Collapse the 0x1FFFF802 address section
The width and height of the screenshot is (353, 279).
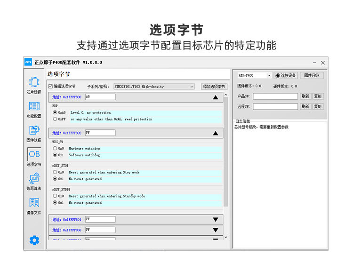(x=216, y=133)
